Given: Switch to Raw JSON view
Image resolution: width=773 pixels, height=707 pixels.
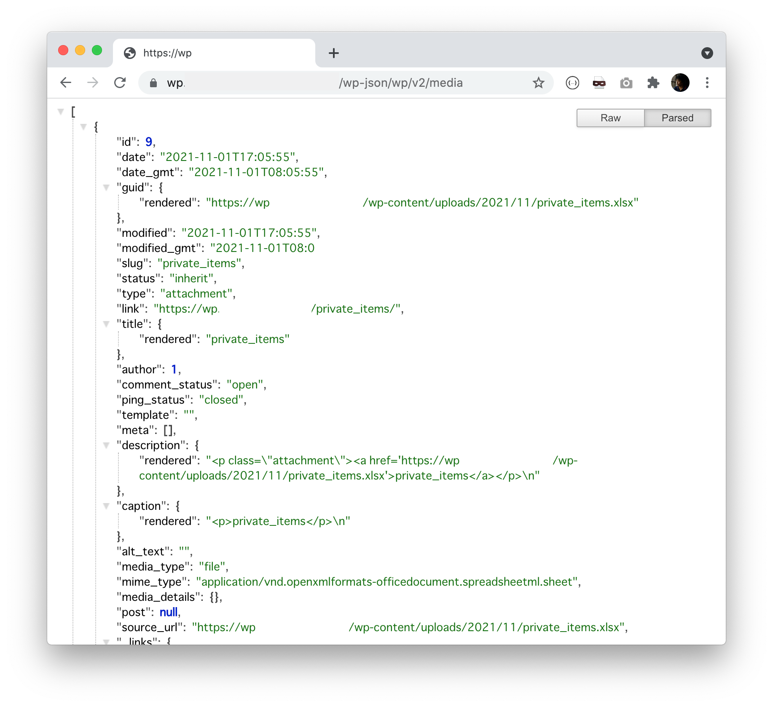Looking at the screenshot, I should (610, 118).
